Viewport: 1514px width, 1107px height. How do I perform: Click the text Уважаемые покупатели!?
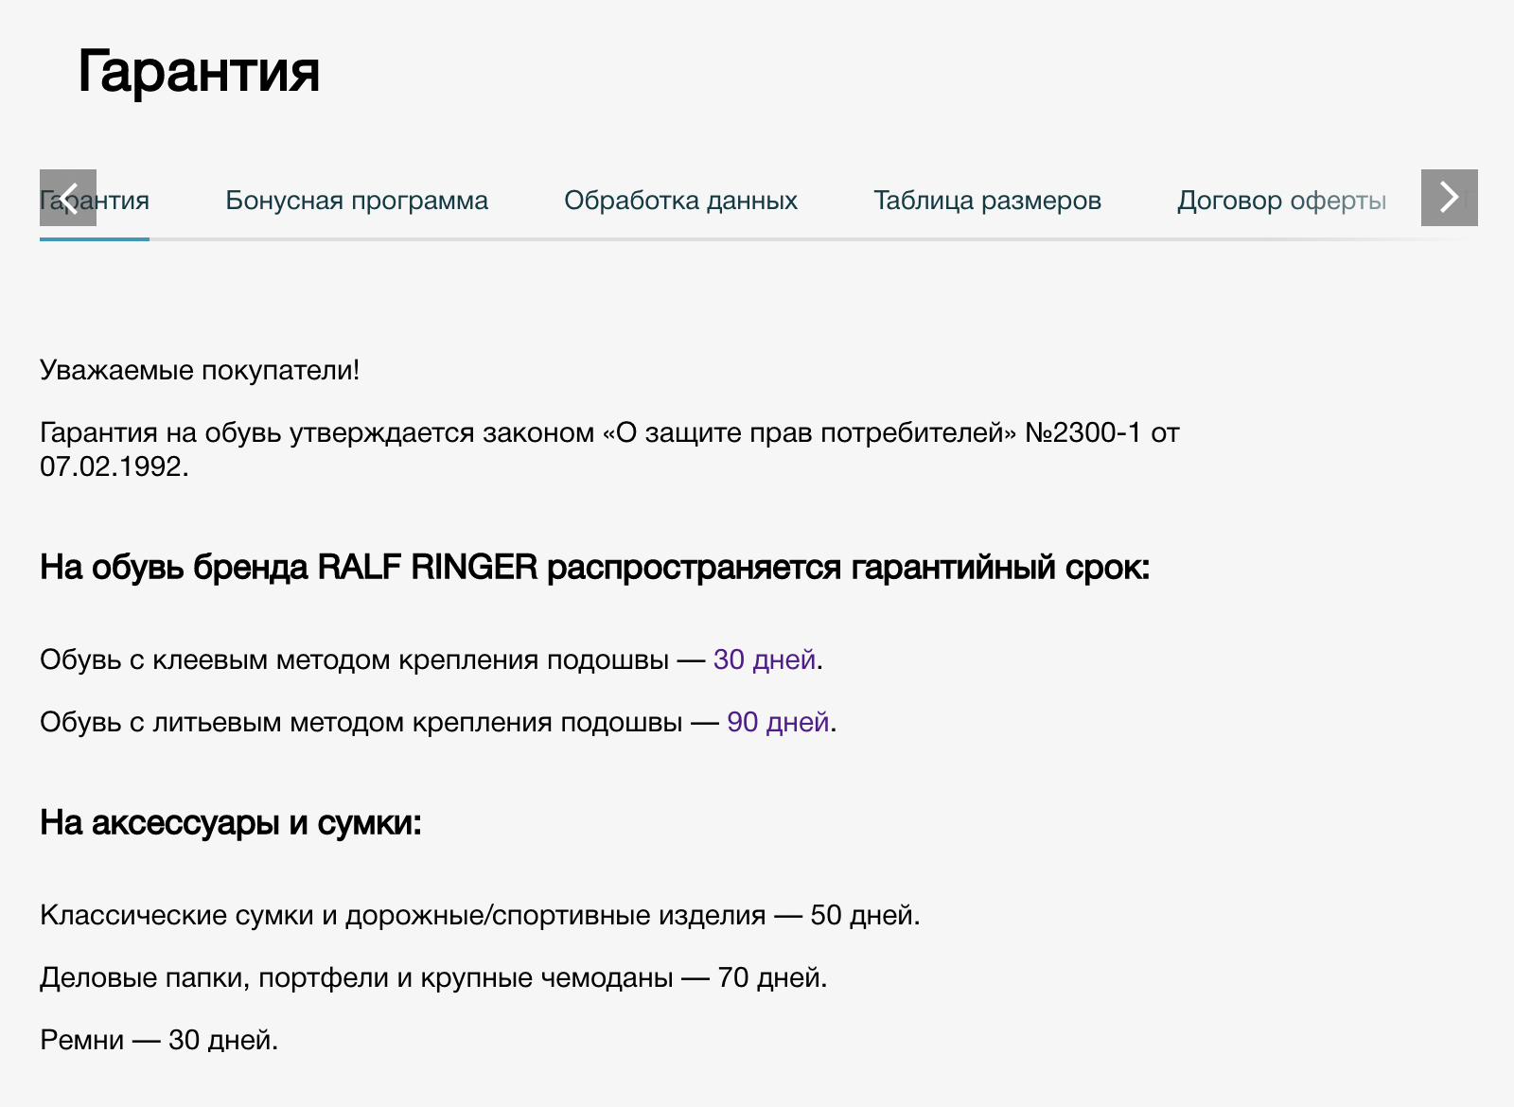pos(200,370)
